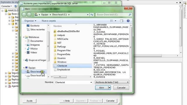Open the Windows folder

pyautogui.click(x=62, y=62)
